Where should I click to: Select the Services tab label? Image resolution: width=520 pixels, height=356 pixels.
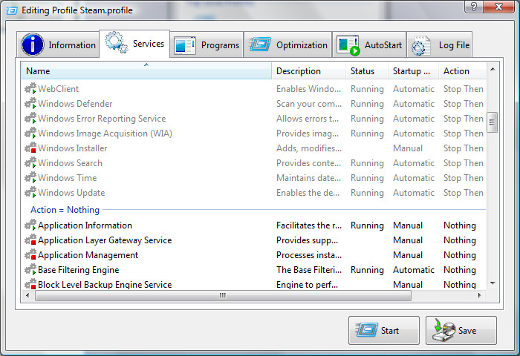pyautogui.click(x=149, y=44)
